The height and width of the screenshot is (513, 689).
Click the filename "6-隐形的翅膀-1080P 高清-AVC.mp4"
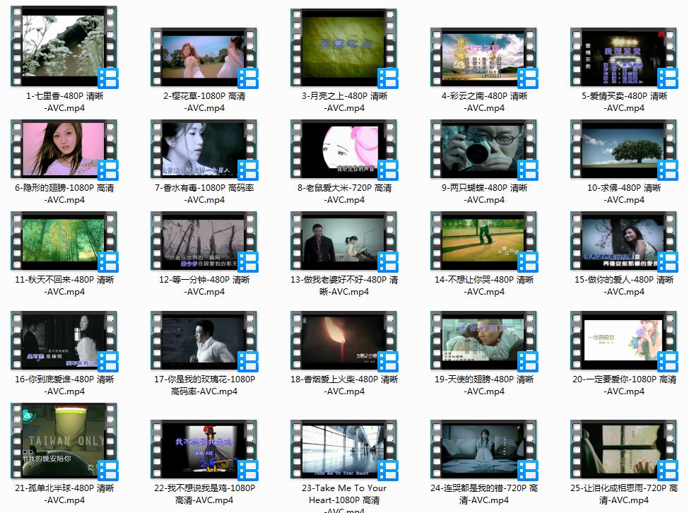click(x=64, y=194)
